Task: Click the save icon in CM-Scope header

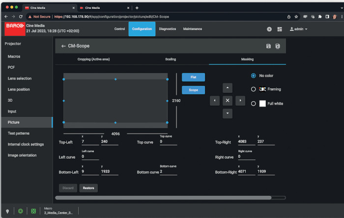Action: (x=268, y=46)
